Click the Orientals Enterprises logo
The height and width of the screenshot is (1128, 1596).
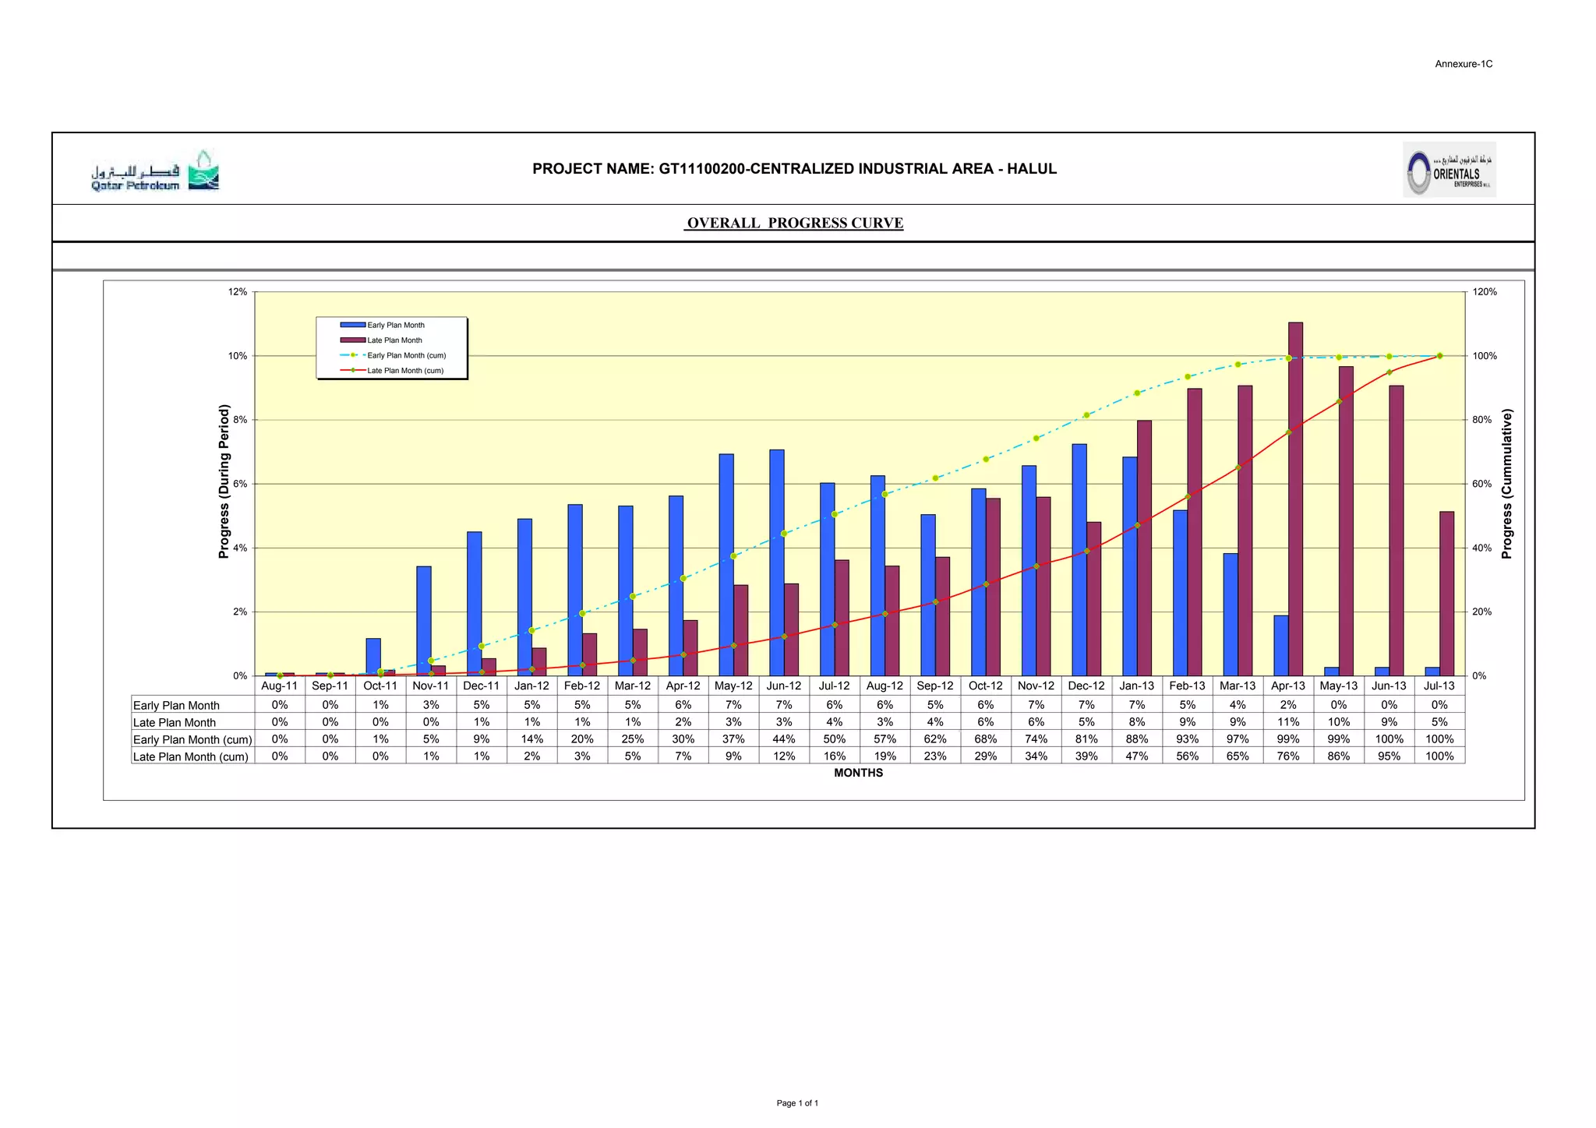(1449, 170)
